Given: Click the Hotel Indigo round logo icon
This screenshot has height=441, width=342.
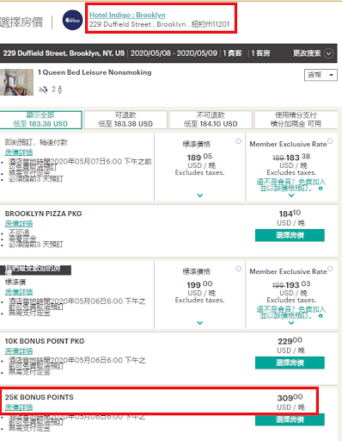Looking at the screenshot, I should tap(72, 20).
